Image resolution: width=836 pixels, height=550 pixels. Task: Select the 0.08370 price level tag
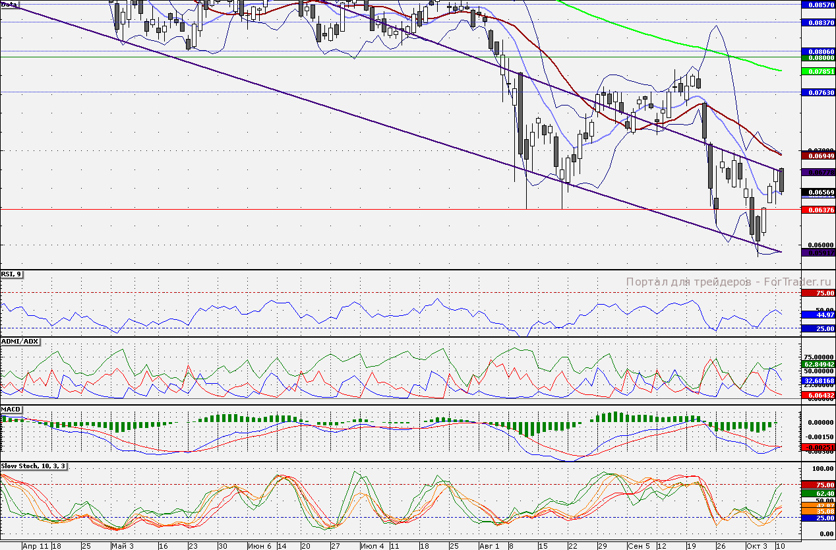coord(818,22)
